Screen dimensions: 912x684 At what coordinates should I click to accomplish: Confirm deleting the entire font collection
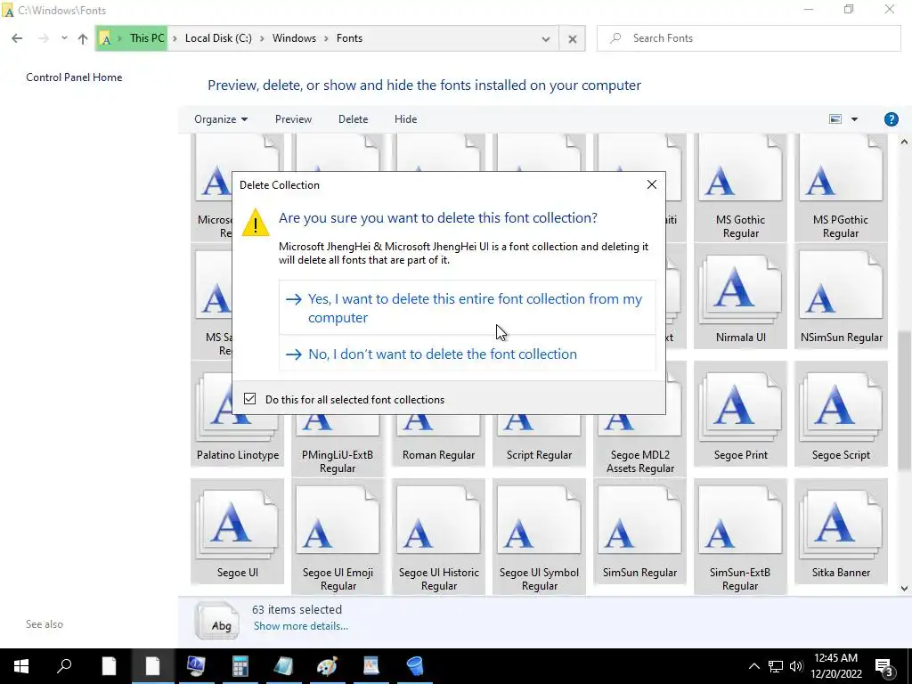pos(467,307)
